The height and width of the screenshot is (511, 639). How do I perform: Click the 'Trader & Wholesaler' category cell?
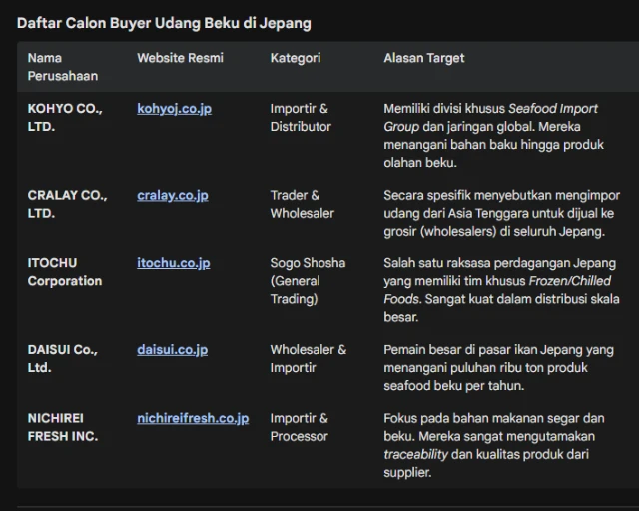[302, 204]
